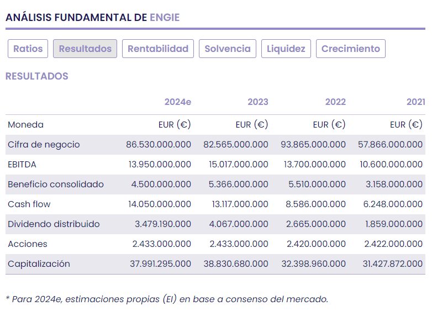This screenshot has height=311, width=432.
Task: Open the Ratios tab
Action: 28,49
